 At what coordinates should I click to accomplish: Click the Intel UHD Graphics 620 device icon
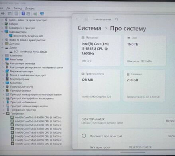pyautogui.click(x=10, y=36)
